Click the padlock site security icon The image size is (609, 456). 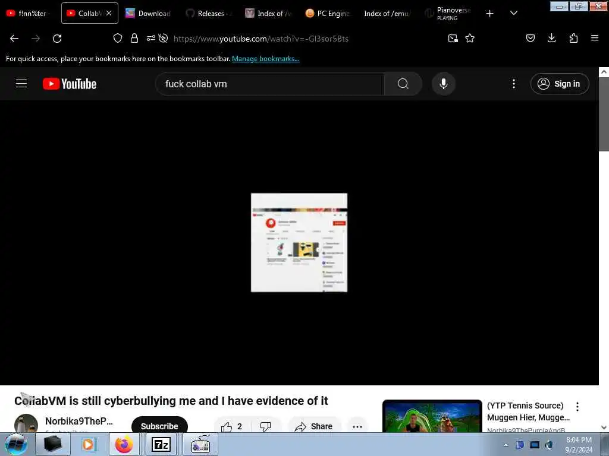click(134, 38)
